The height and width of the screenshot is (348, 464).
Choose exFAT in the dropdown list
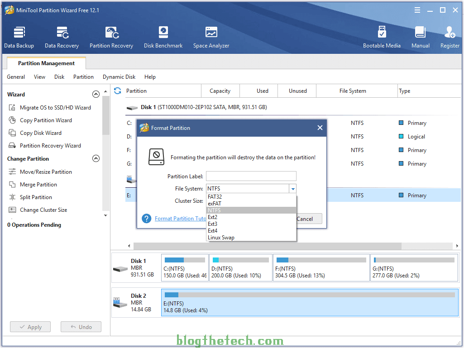tap(215, 204)
